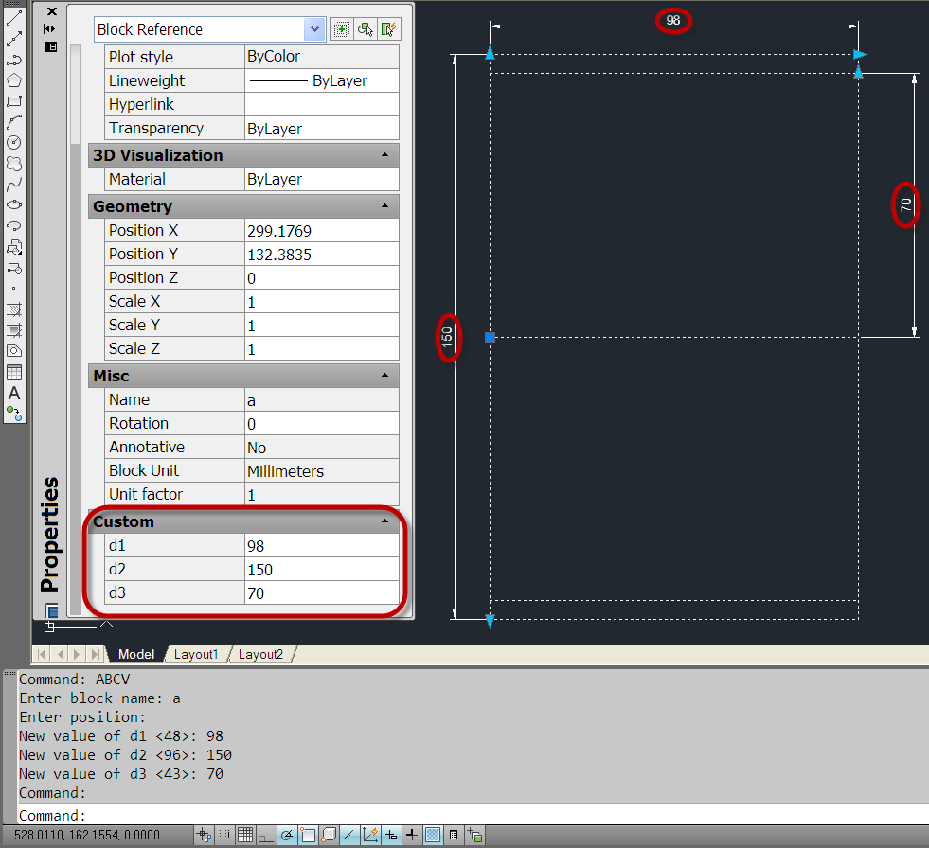This screenshot has height=848, width=929.
Task: Select the Hatch tool
Action: click(13, 309)
